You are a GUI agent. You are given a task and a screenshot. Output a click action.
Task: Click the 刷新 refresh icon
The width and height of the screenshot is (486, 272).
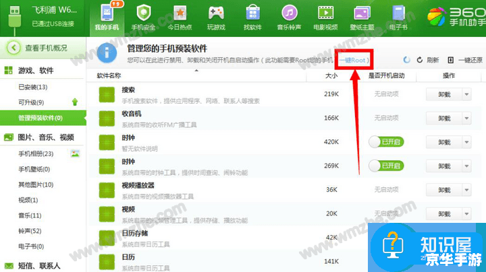tap(420, 60)
